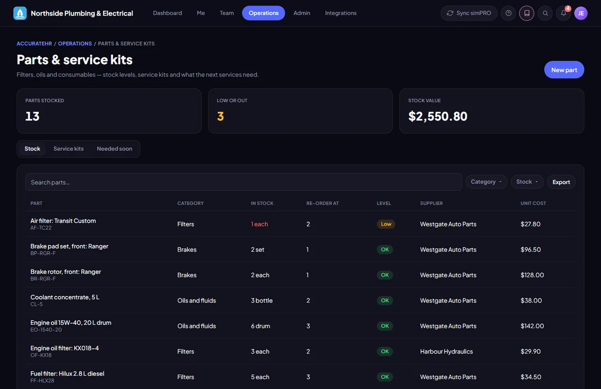Viewport: 601px width, 389px height.
Task: Switch to the Needed soon tab
Action: click(x=115, y=149)
